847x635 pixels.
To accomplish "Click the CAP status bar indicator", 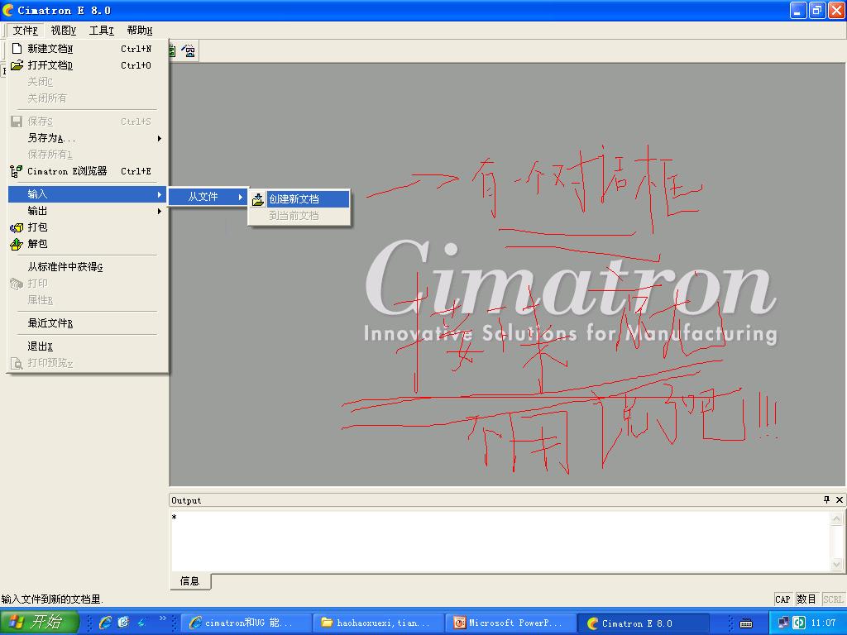I will pos(782,599).
